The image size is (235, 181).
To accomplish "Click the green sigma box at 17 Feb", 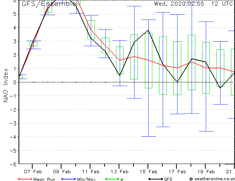I will point(178,68).
